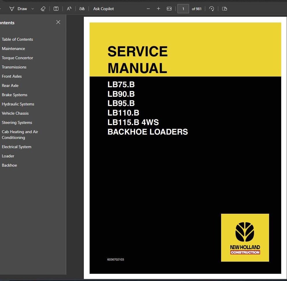The width and height of the screenshot is (287, 281).
Task: Close the Contents side panel
Action: pos(58,22)
